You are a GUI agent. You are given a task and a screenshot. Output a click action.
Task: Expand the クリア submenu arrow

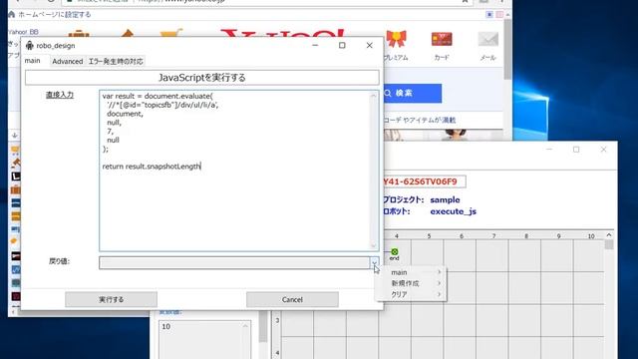tap(440, 294)
